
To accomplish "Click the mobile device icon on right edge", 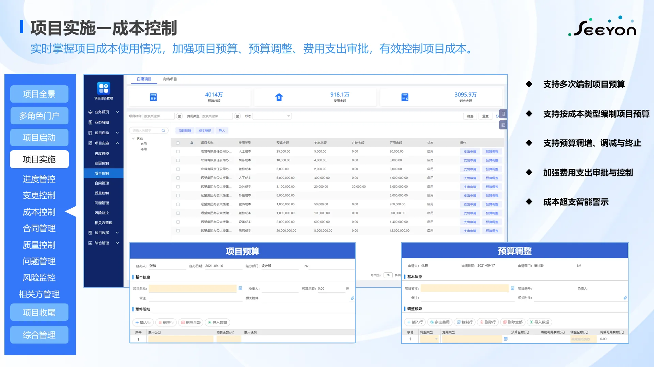I will (x=503, y=114).
